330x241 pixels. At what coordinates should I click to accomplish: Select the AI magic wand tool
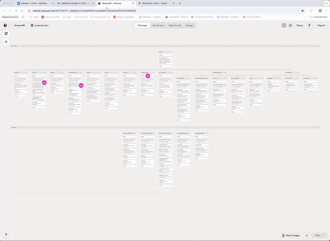click(x=6, y=34)
